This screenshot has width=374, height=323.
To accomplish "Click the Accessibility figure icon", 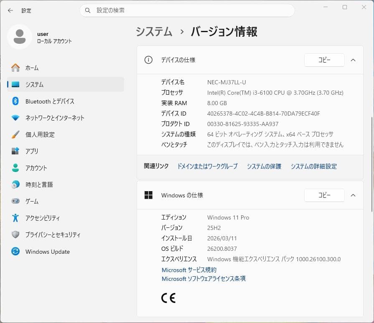I will point(15,218).
